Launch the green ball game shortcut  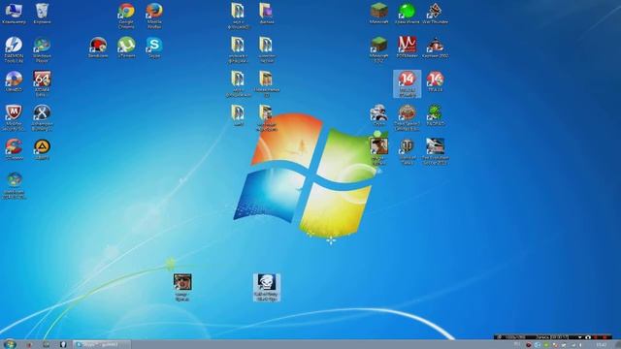[x=407, y=14]
